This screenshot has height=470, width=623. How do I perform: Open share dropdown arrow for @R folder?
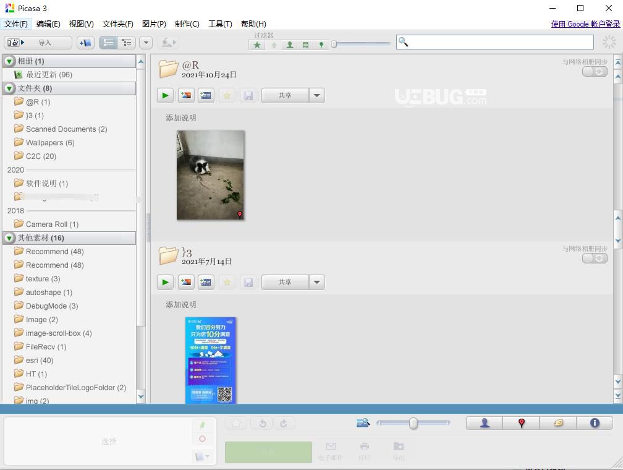point(316,95)
